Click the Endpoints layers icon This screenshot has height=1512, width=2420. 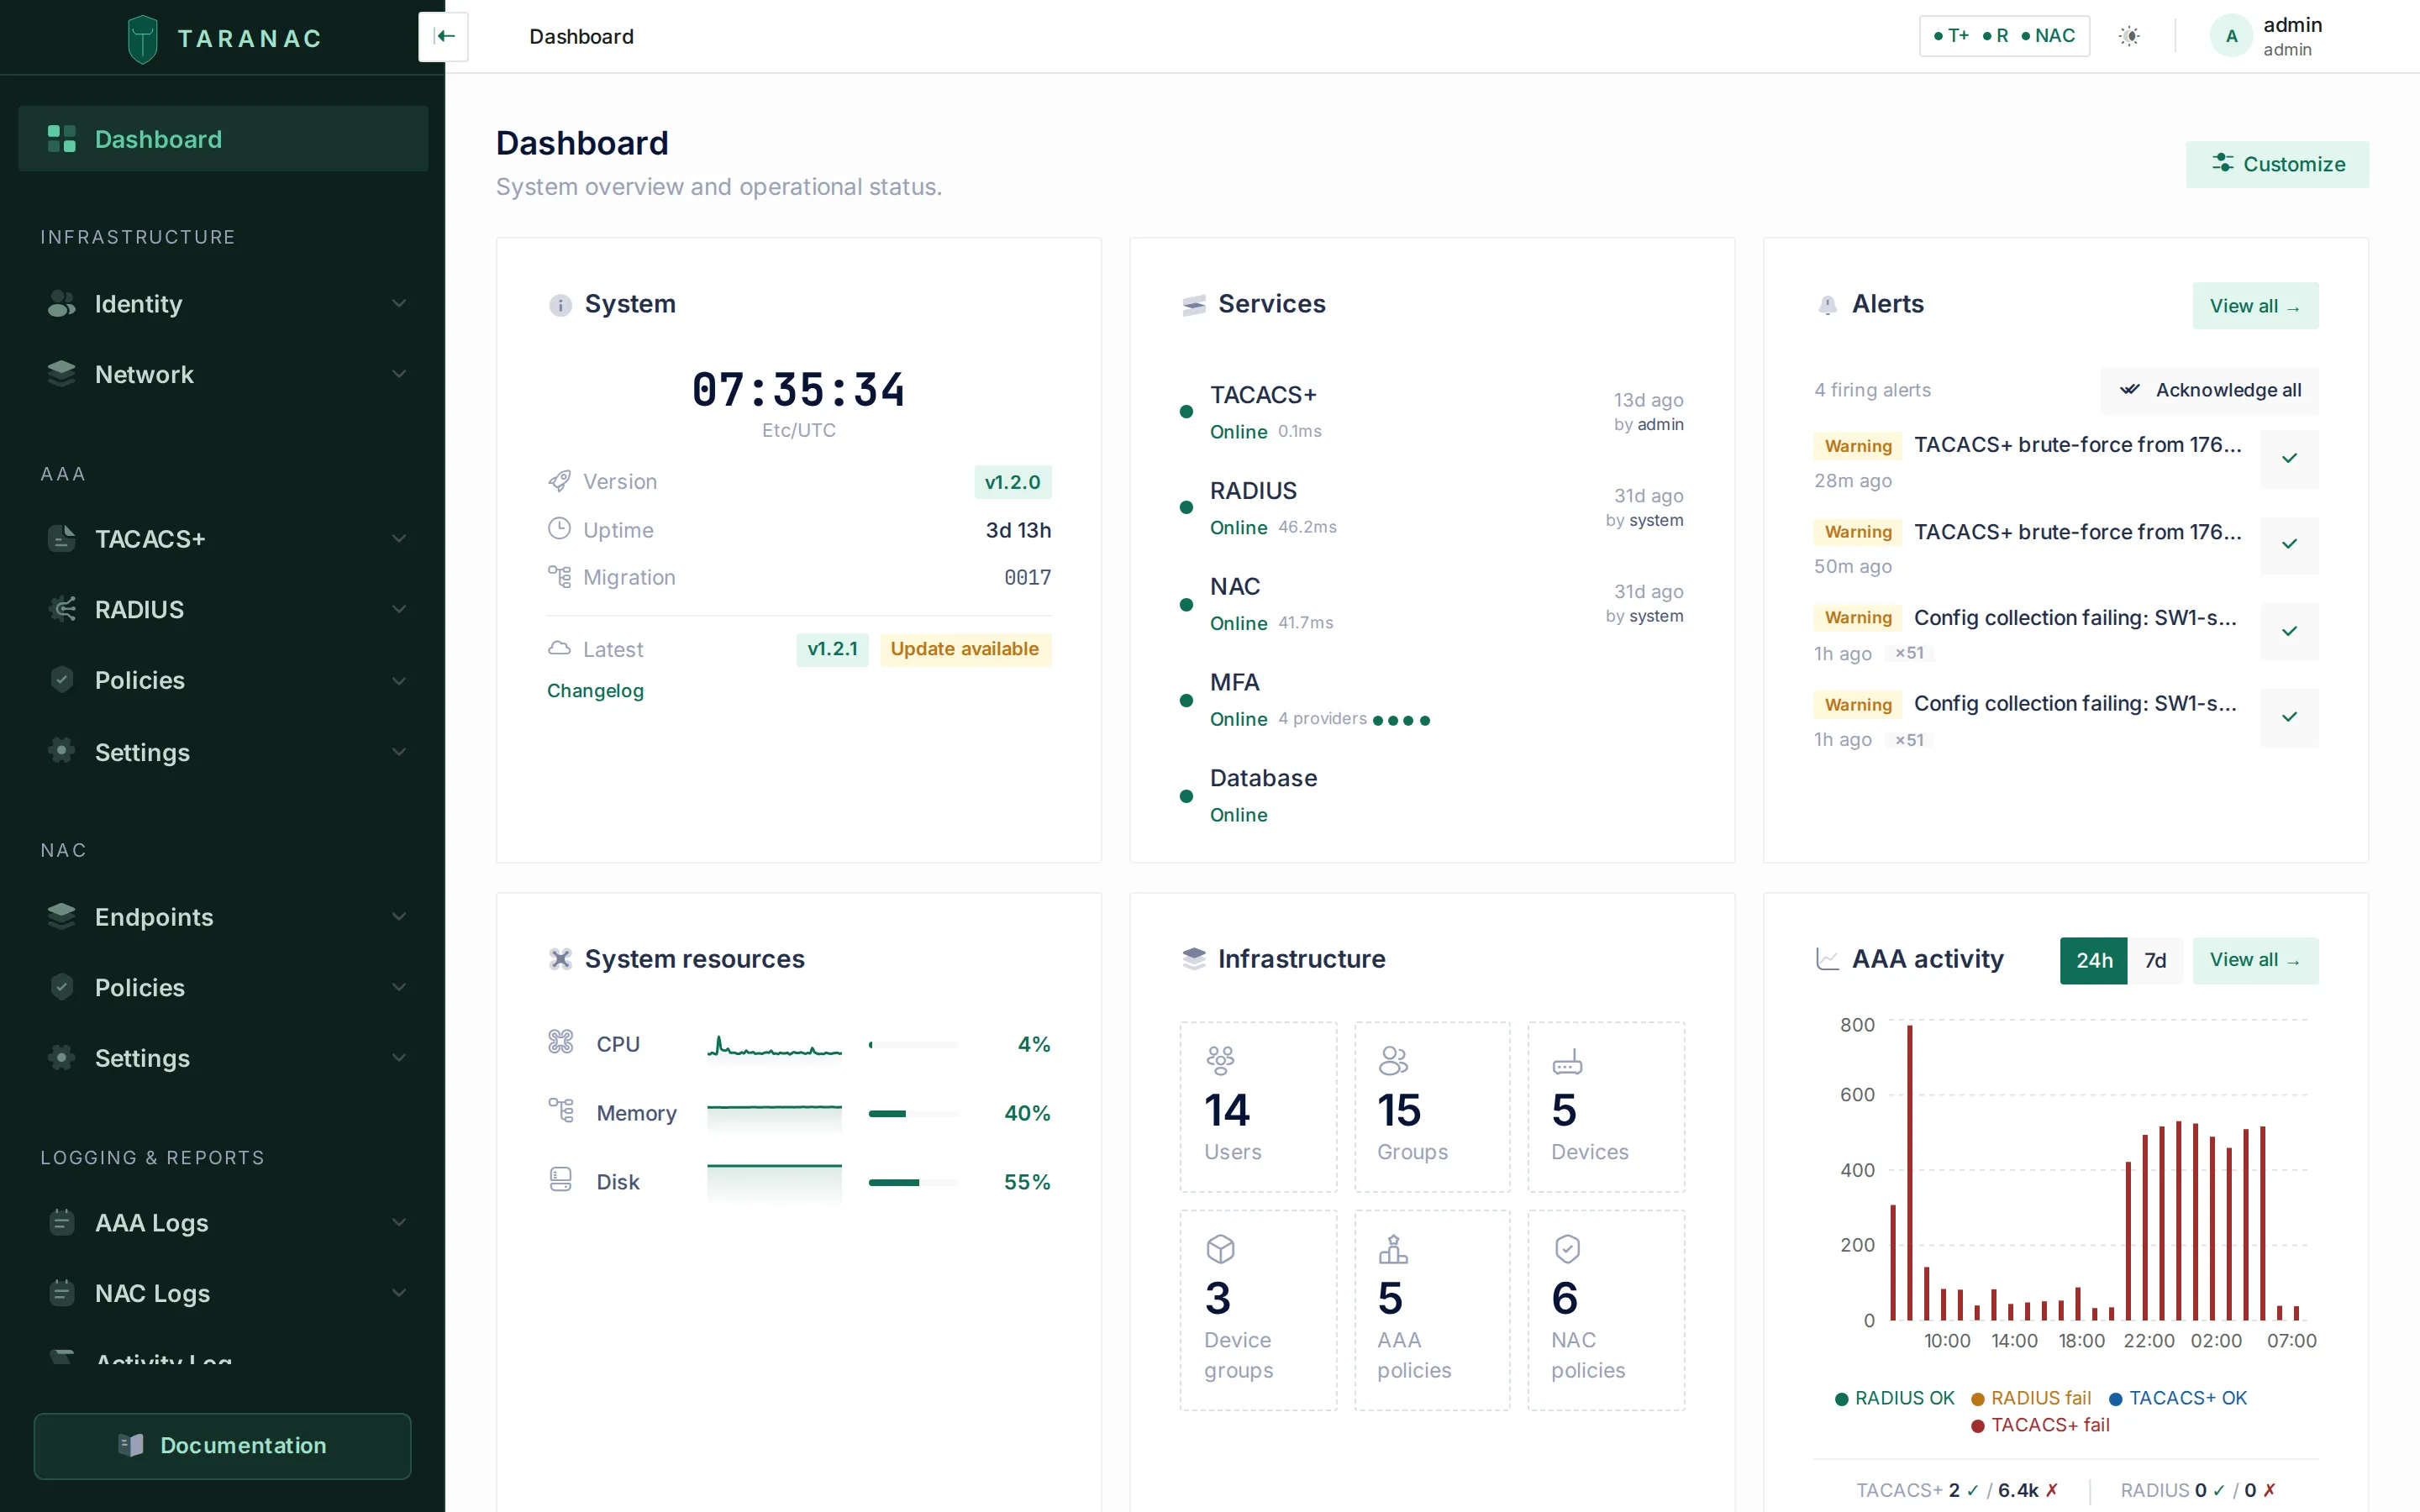(62, 916)
